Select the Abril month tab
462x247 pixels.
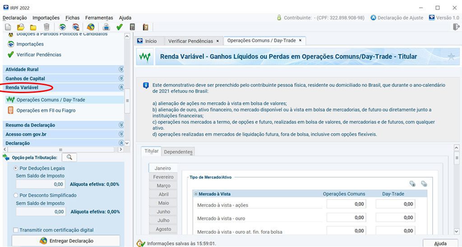pyautogui.click(x=163, y=194)
